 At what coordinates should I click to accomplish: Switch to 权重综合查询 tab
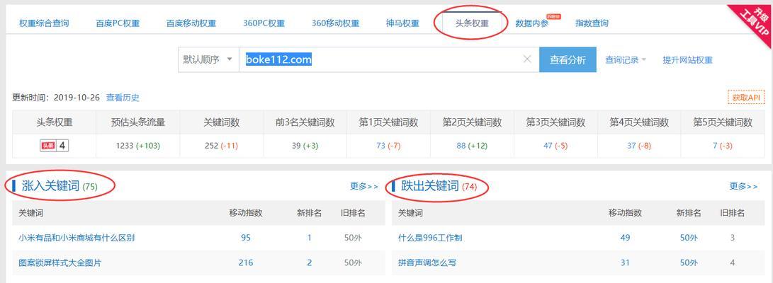coord(44,23)
